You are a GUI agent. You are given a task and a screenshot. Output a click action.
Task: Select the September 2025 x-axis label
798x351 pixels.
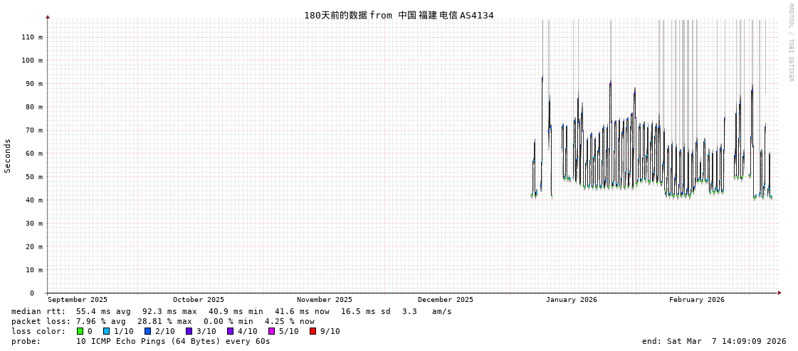coord(78,300)
